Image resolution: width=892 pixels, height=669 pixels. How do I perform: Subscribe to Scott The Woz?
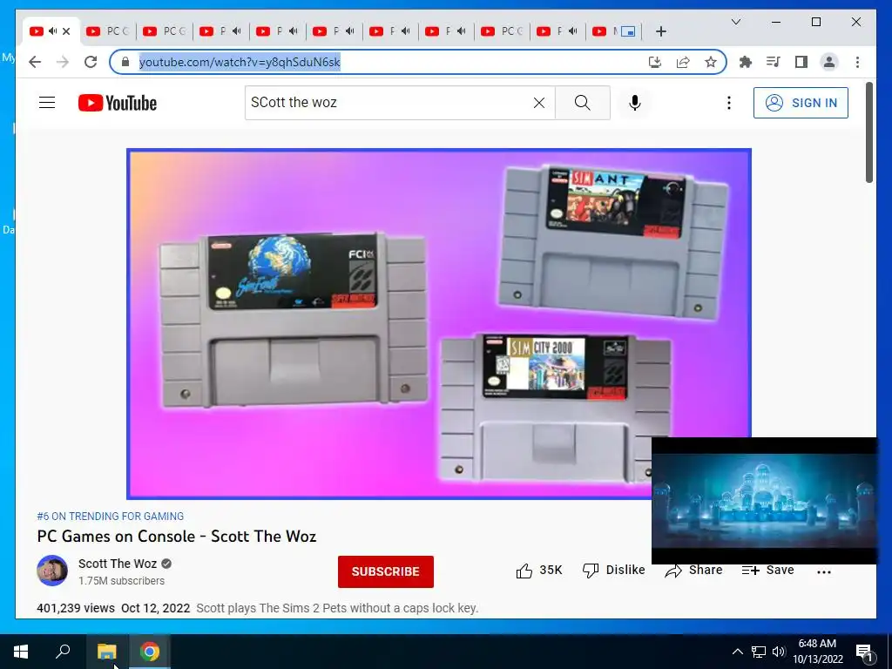point(386,571)
